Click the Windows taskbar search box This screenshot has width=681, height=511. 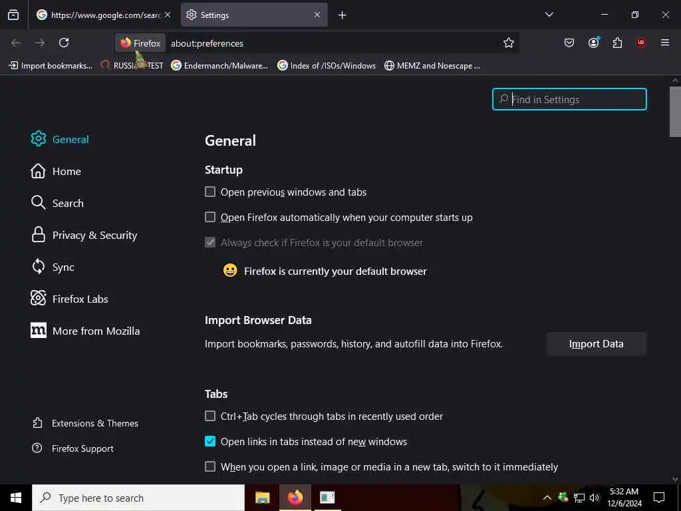(138, 498)
